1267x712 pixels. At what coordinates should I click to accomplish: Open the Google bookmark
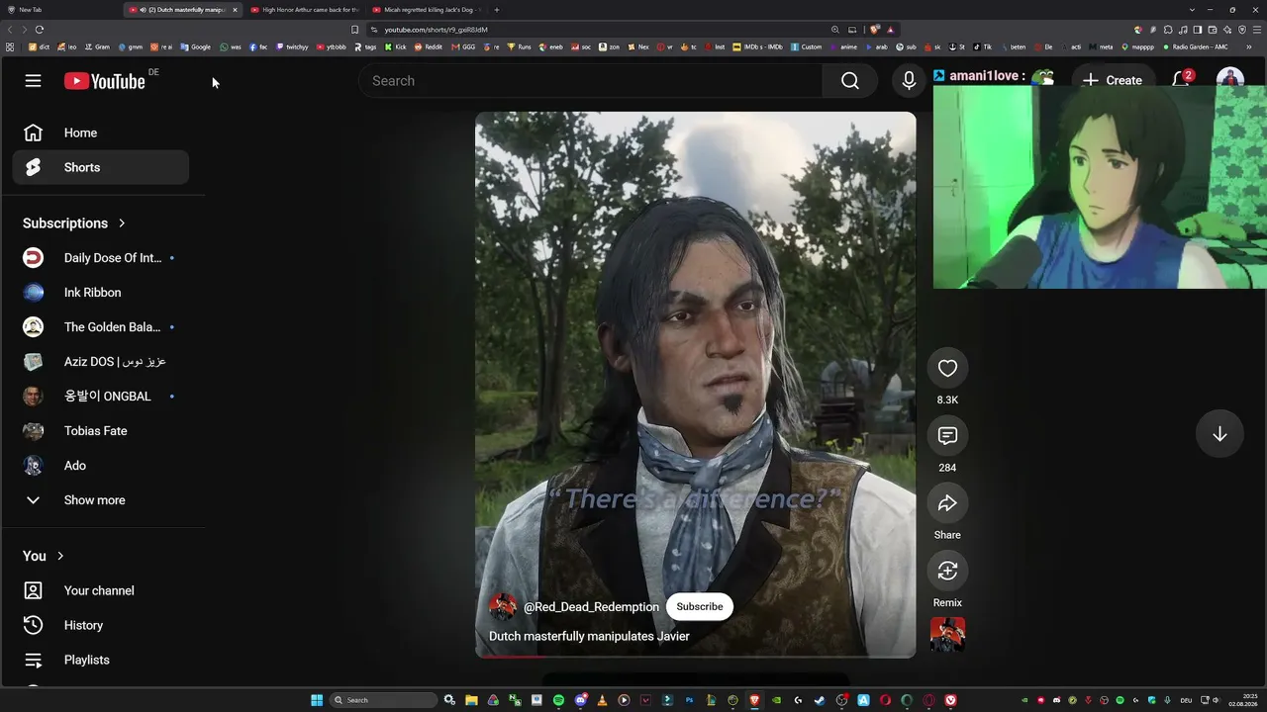[x=196, y=46]
